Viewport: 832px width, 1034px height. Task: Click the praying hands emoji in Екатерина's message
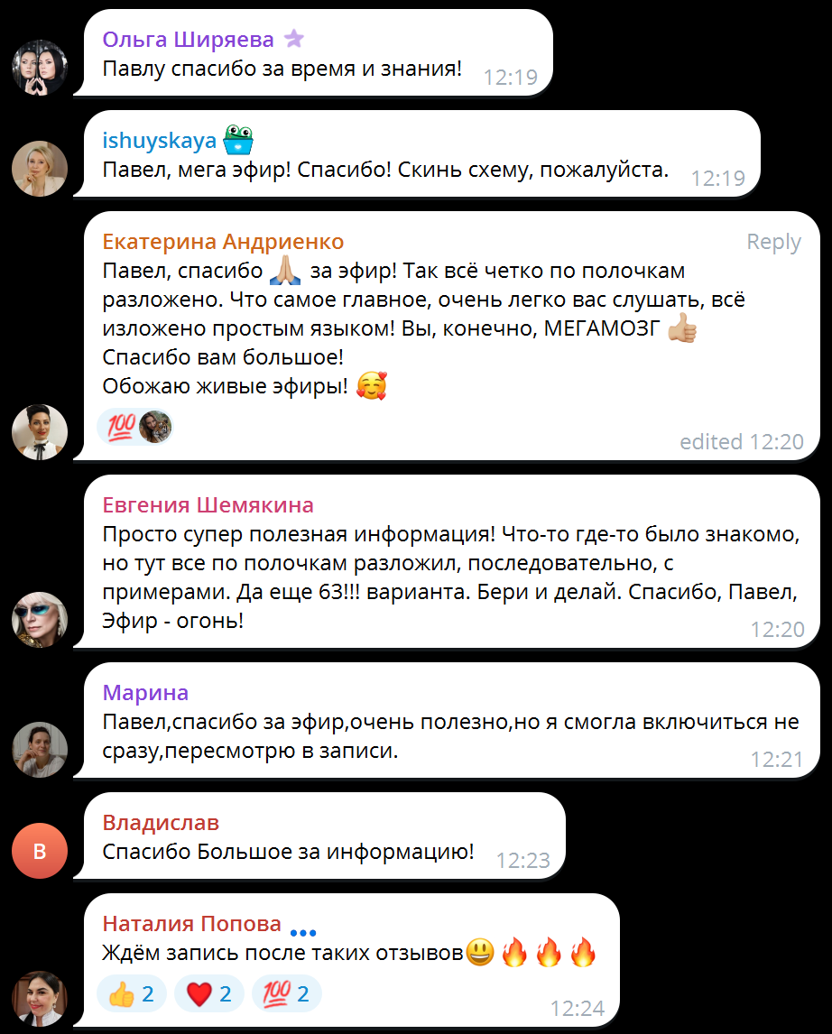[x=285, y=271]
